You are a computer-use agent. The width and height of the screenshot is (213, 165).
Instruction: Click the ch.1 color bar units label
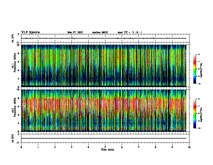tap(201, 70)
